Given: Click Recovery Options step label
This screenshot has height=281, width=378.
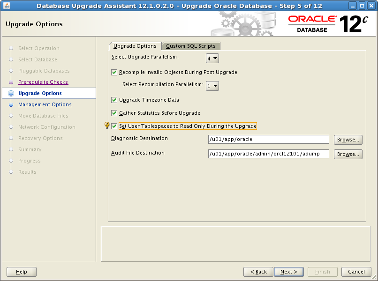Looking at the screenshot, I should (x=40, y=138).
